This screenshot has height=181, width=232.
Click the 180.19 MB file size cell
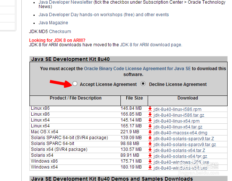(131, 167)
